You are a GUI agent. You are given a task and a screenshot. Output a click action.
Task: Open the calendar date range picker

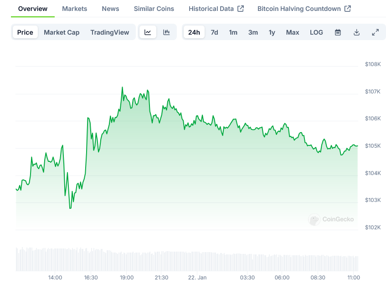pos(338,32)
